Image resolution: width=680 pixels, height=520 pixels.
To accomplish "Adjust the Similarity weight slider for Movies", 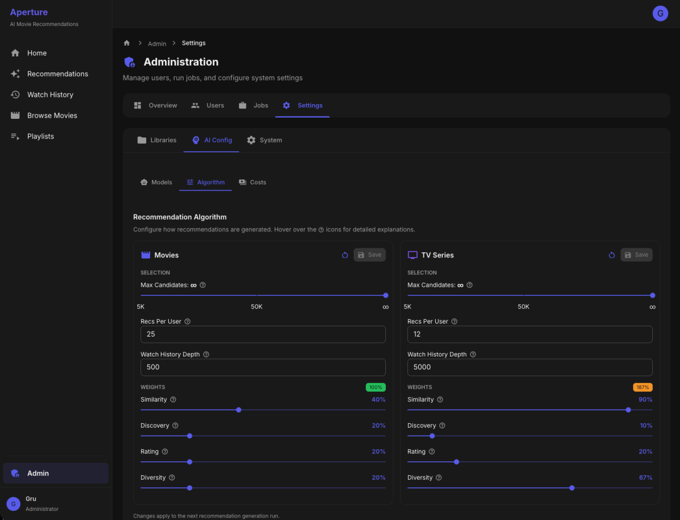I will pos(239,410).
